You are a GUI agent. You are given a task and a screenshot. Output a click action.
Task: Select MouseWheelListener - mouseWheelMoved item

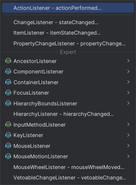click(68, 167)
